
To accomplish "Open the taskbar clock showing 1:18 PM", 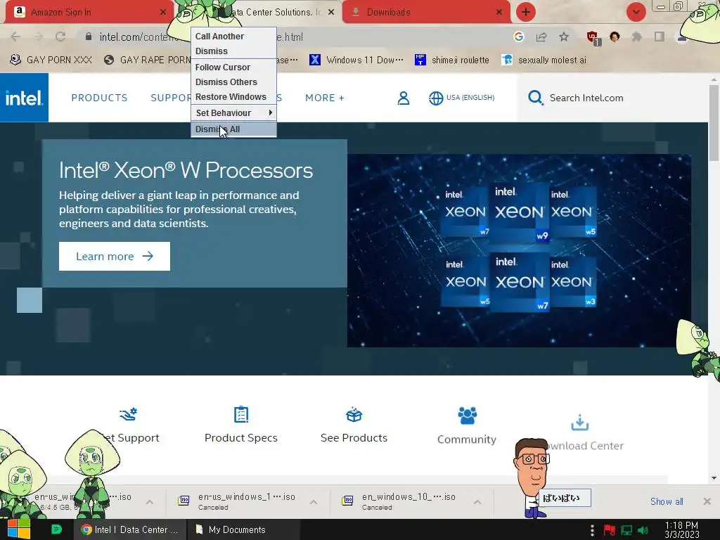I will coord(681,530).
